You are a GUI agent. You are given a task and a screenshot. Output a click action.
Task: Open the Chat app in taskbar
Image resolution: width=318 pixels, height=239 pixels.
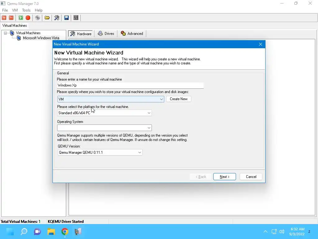[x=37, y=232]
